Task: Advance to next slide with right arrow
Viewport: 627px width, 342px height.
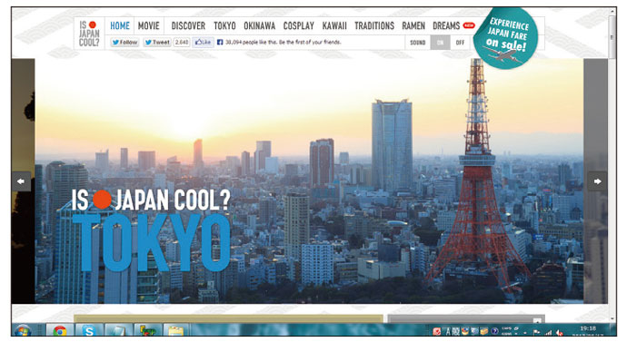Action: [x=597, y=181]
